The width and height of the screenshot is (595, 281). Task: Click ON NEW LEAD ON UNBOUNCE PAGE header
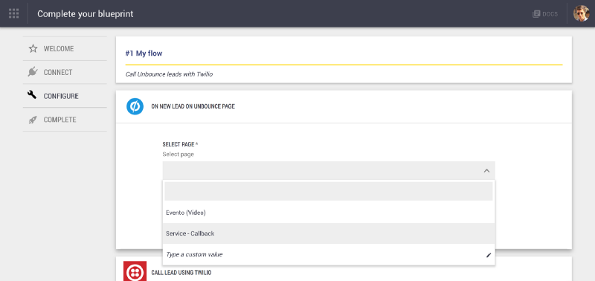tap(193, 106)
